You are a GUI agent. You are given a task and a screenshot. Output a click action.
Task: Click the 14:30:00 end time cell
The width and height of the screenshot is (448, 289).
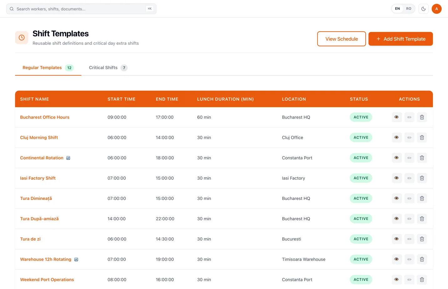point(165,239)
